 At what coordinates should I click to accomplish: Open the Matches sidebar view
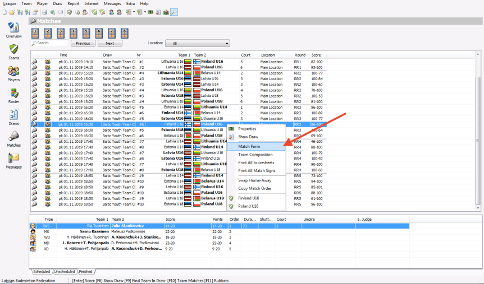coord(13,139)
